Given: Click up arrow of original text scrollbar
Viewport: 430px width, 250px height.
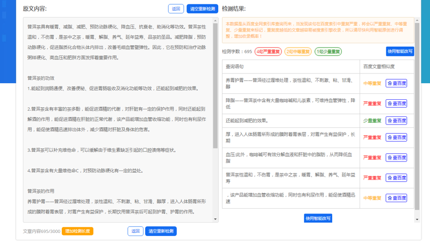Looking at the screenshot, I should 216,21.
